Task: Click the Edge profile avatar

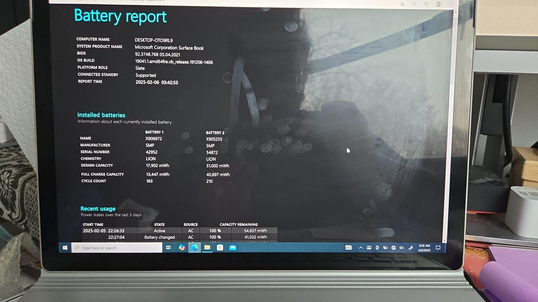Action: pos(439,4)
